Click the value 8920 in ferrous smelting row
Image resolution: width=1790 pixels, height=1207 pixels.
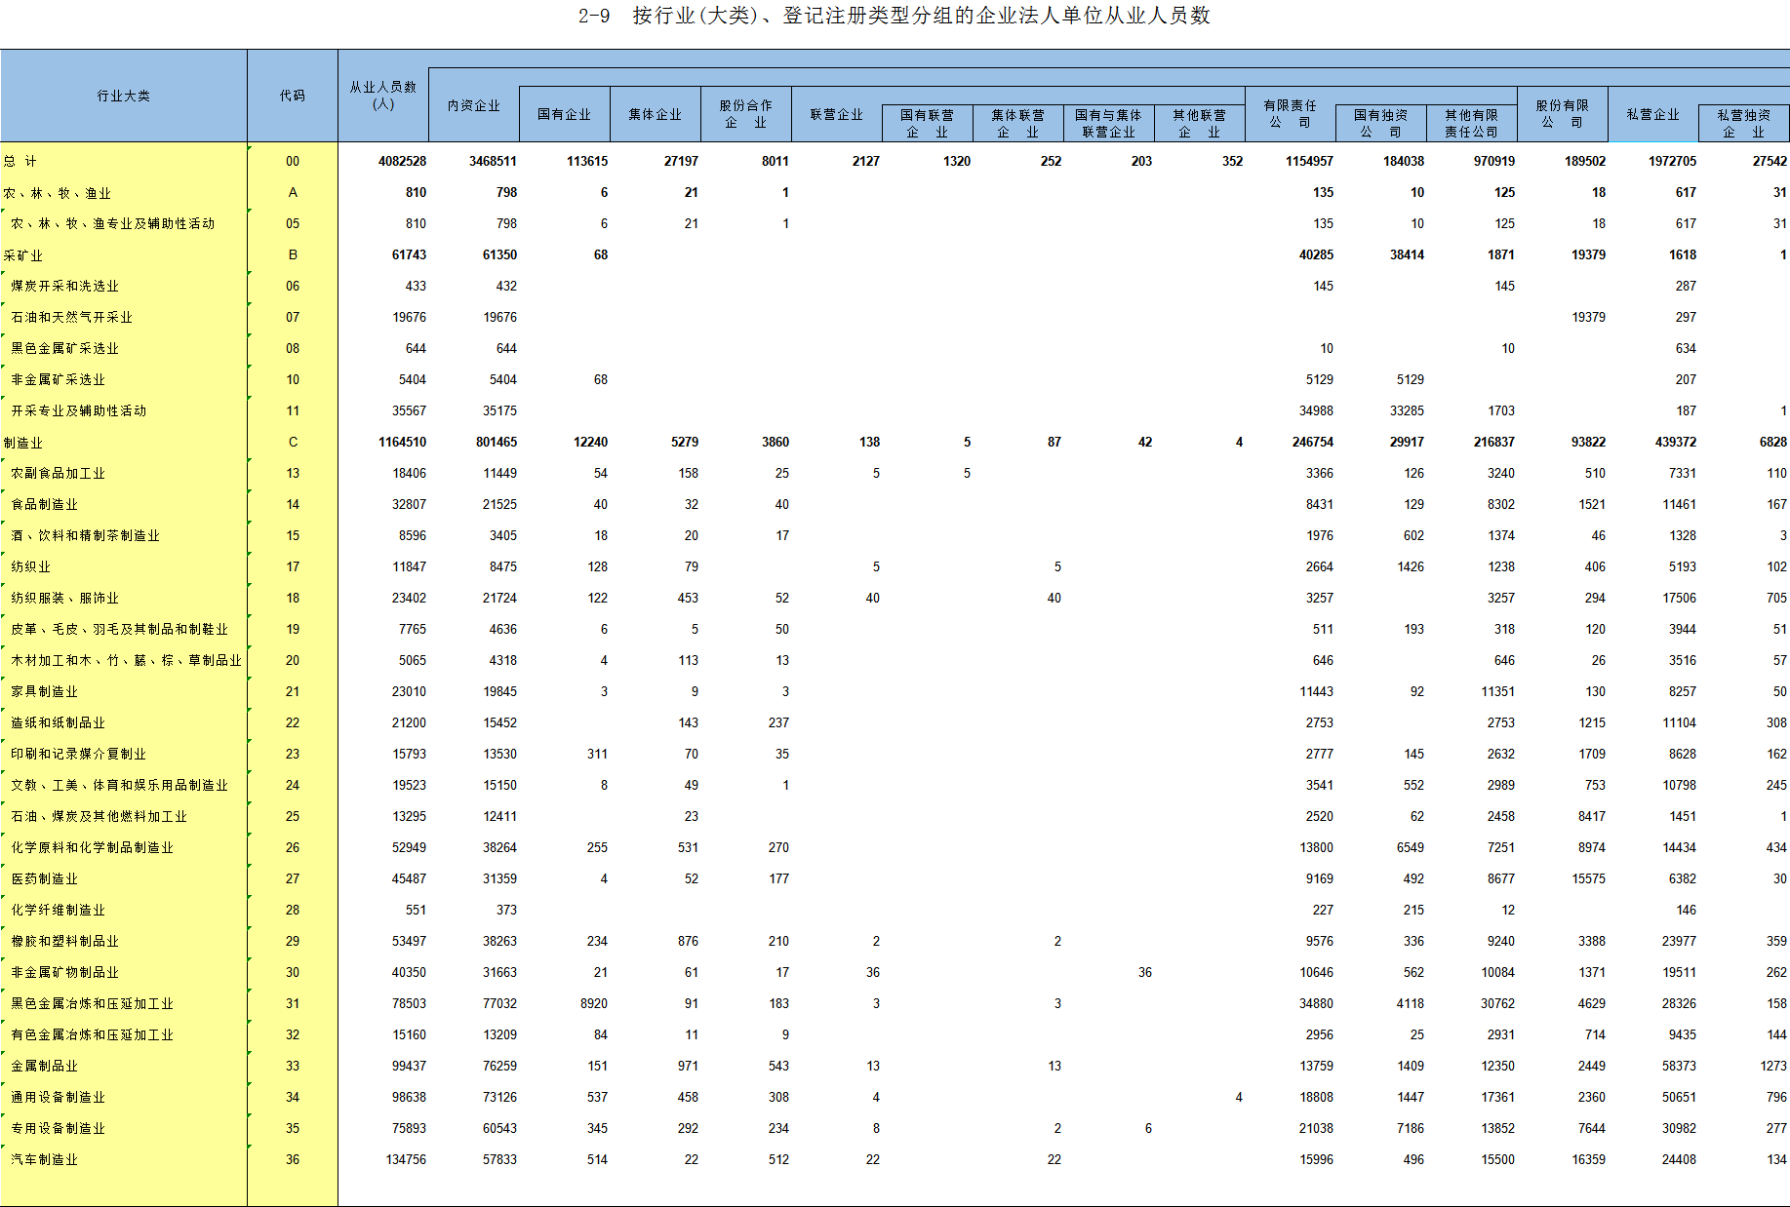(593, 1003)
